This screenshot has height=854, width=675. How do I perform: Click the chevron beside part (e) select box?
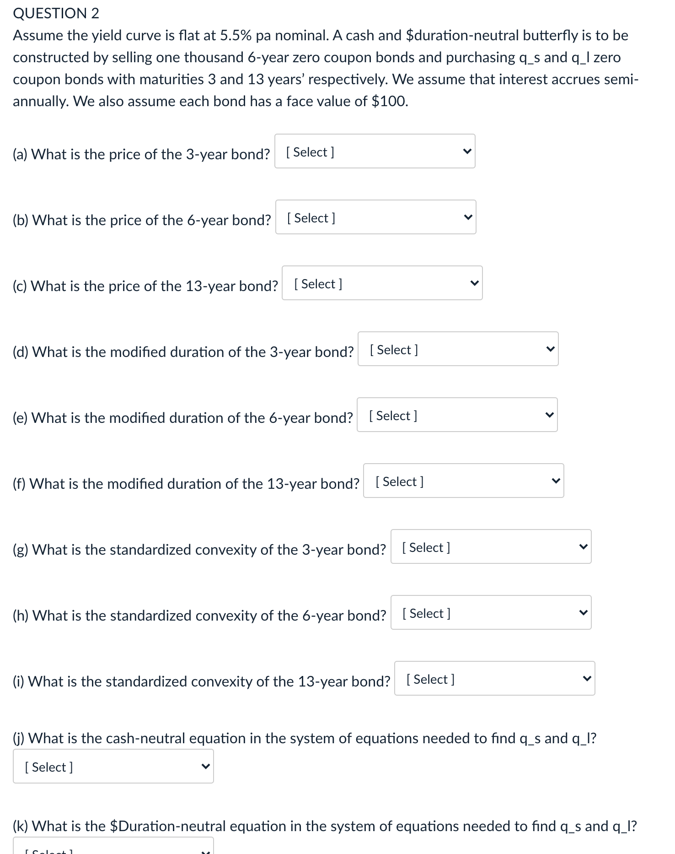coord(550,415)
